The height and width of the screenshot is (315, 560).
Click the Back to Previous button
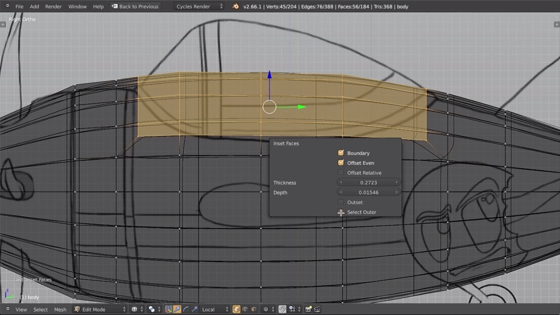[135, 7]
